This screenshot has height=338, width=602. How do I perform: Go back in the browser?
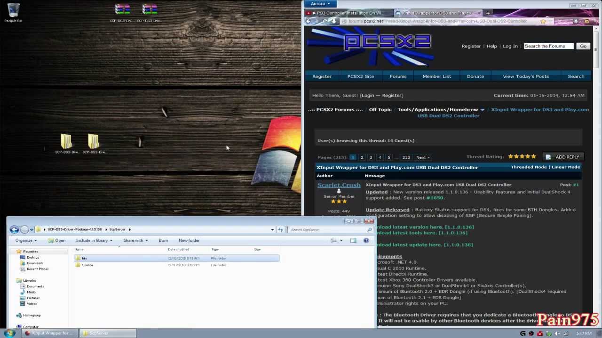(309, 21)
